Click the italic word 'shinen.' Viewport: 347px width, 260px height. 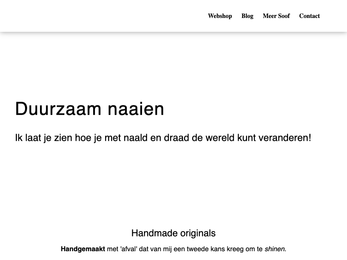point(275,249)
